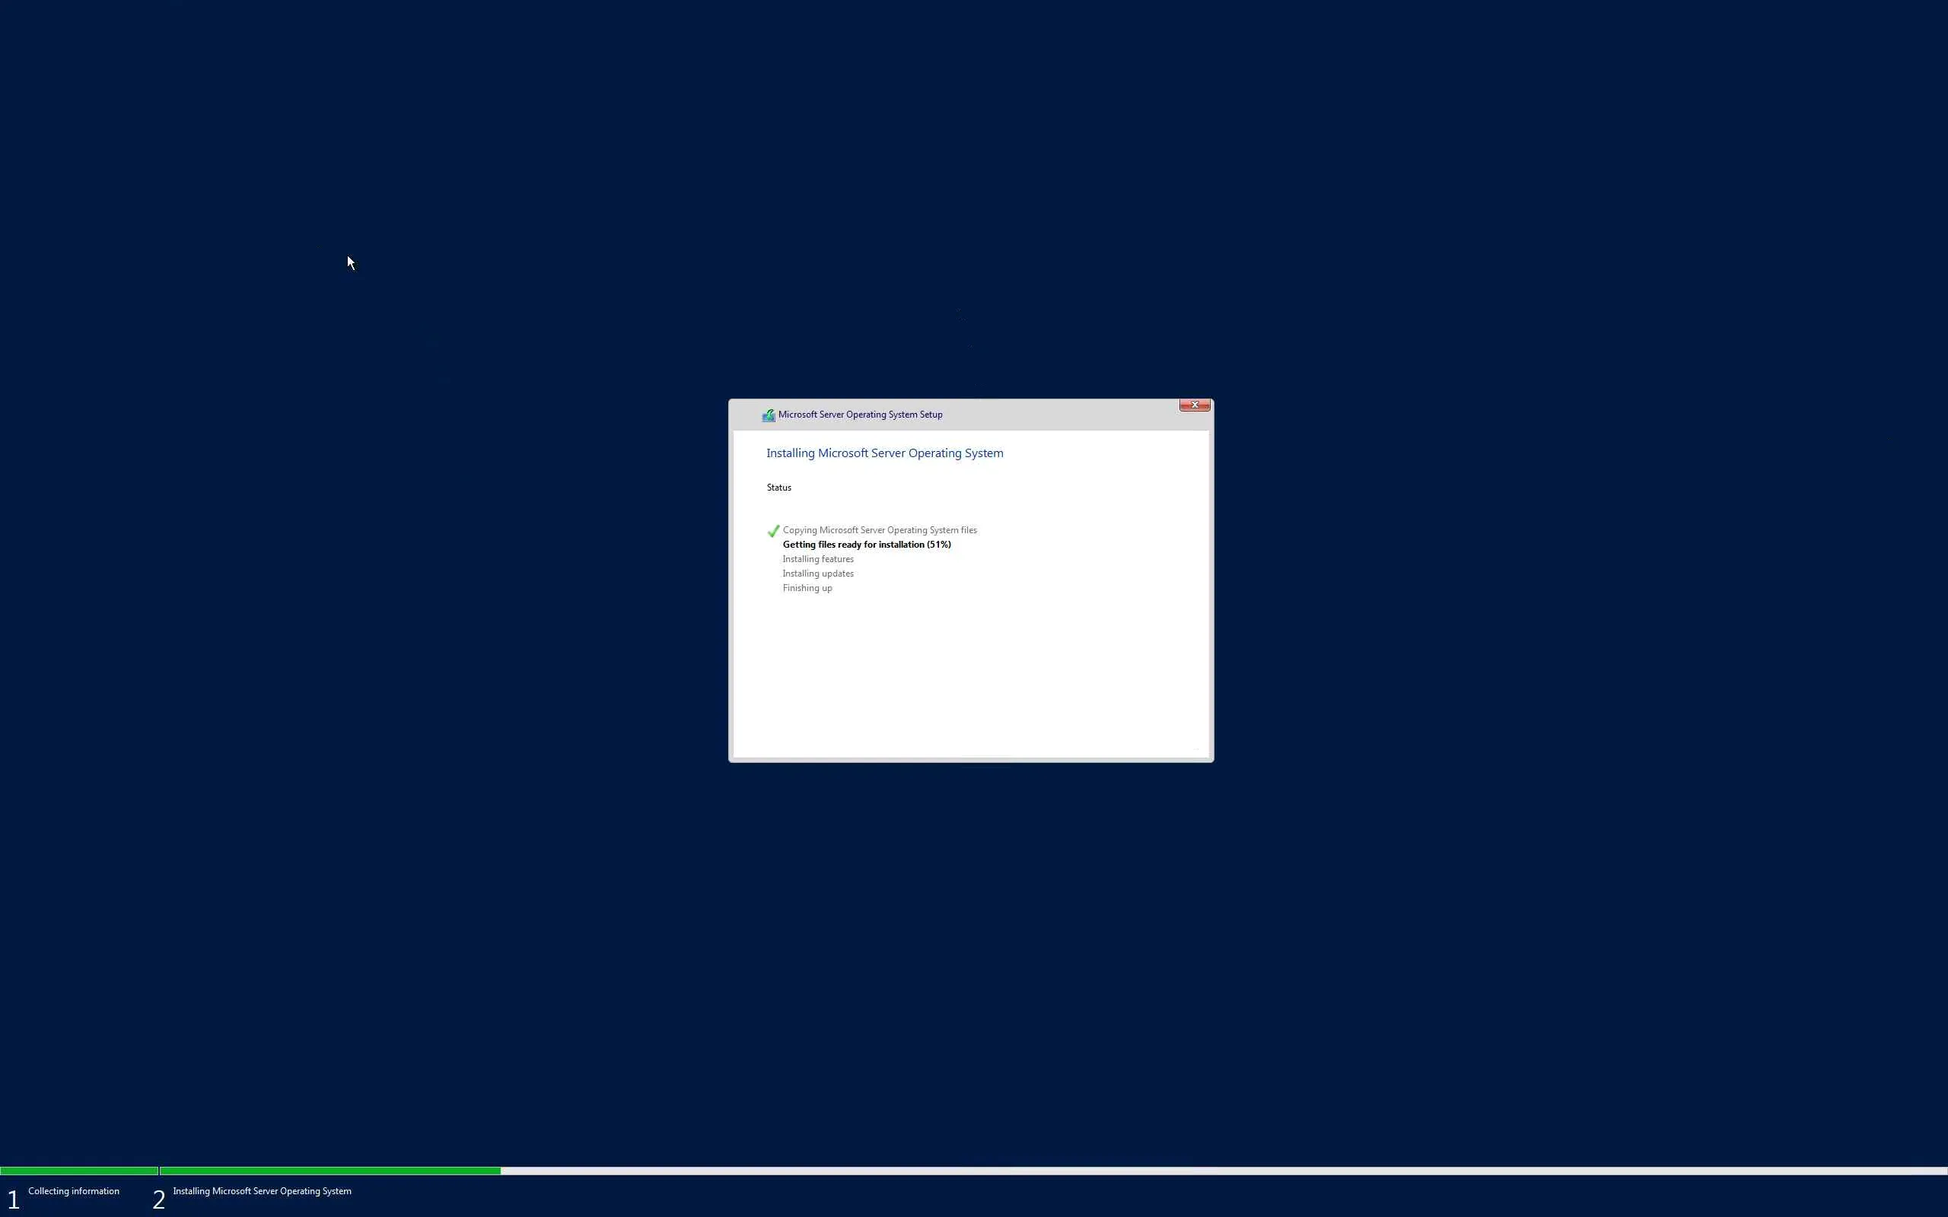Click the green checkmark beside Copying files
This screenshot has height=1217, width=1948.
[x=773, y=531]
